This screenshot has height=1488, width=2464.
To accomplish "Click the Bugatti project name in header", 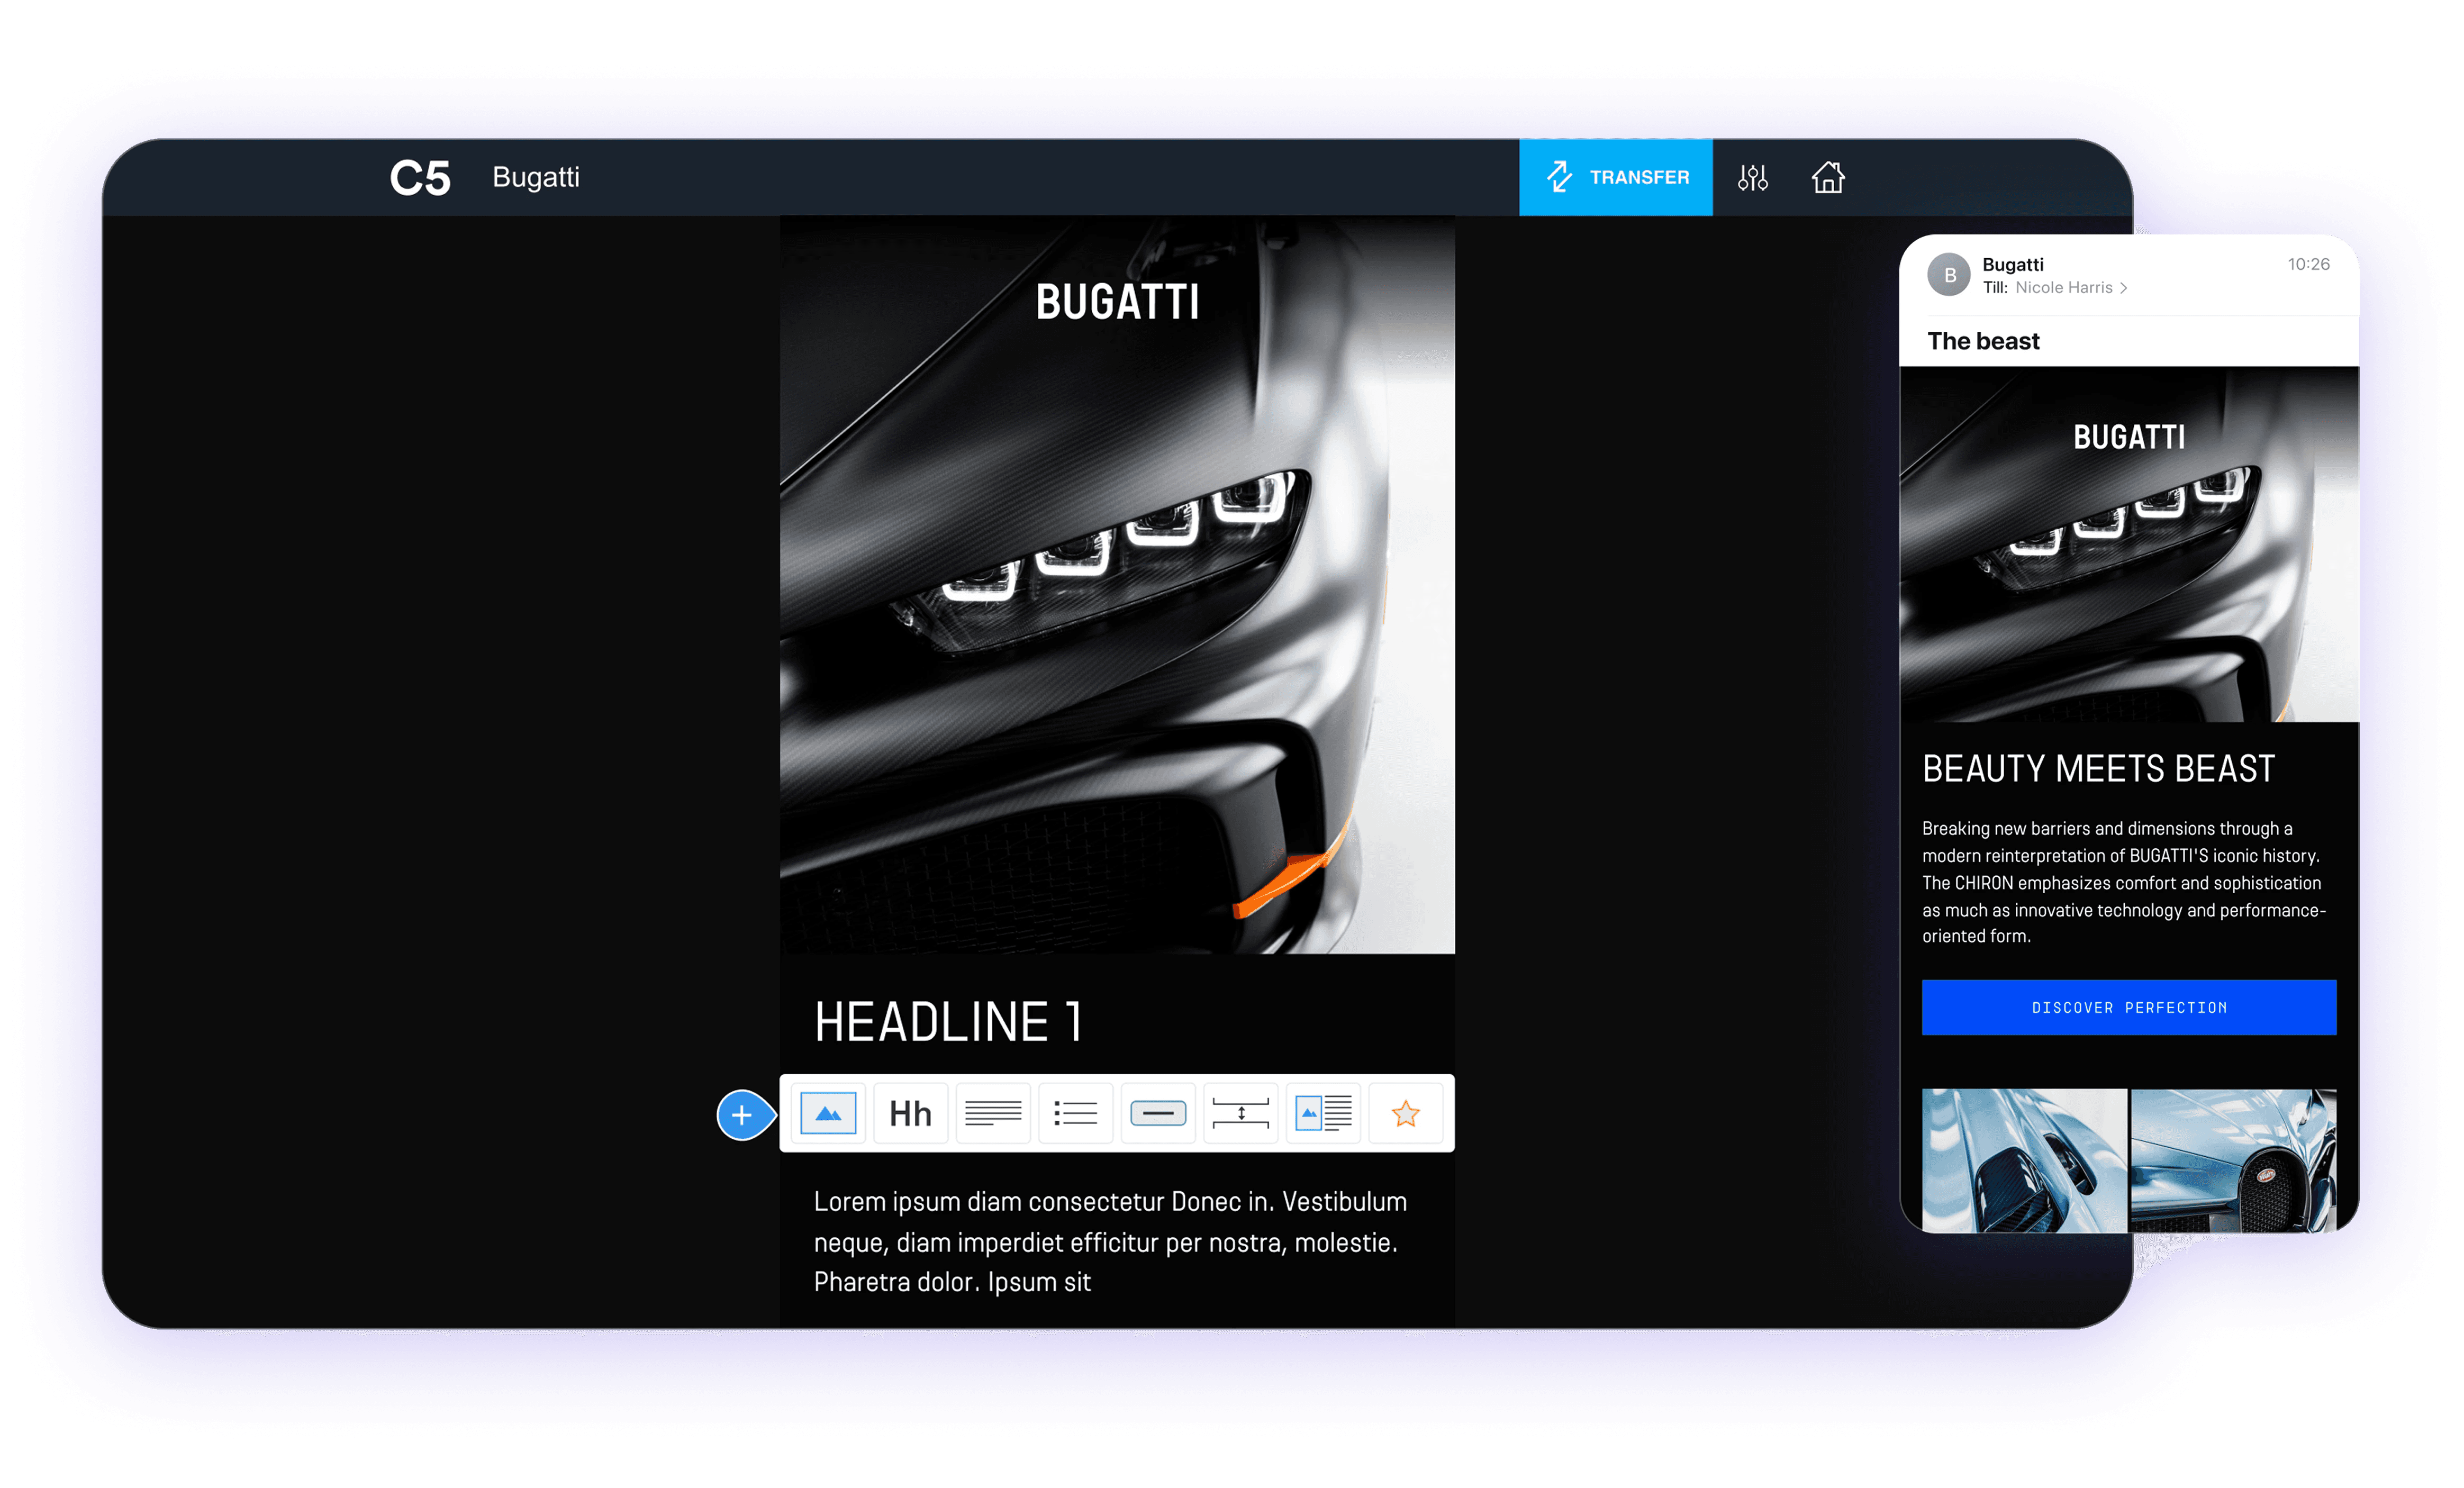I will [x=536, y=177].
